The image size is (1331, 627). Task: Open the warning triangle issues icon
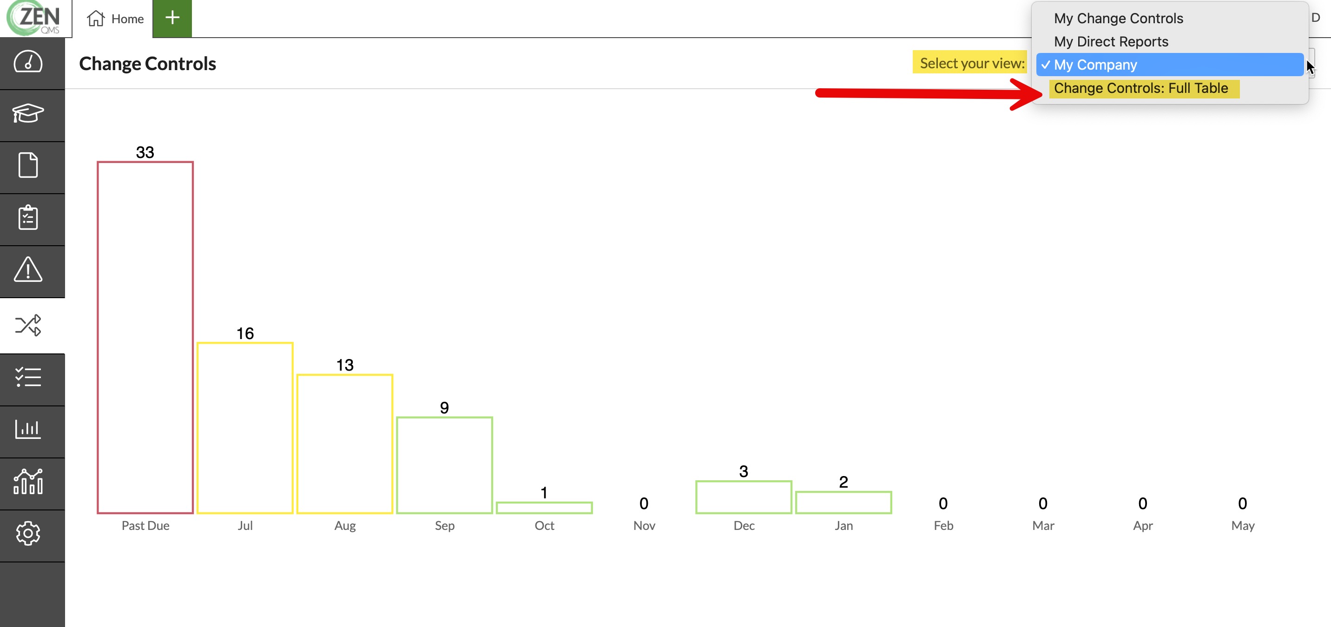[x=28, y=269]
